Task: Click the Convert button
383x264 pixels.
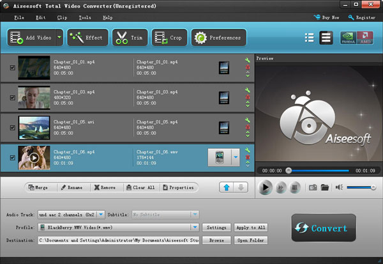Action: pos(323,228)
